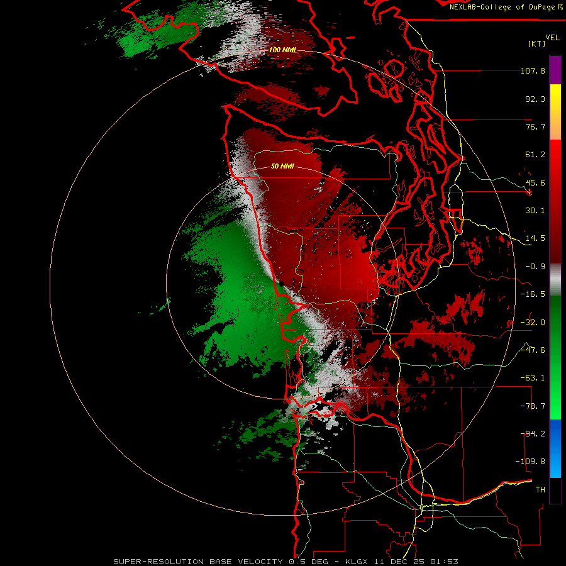Screen dimensions: 566x566
Task: Pick the blue segment of the velocity scale
Action: pyautogui.click(x=555, y=448)
